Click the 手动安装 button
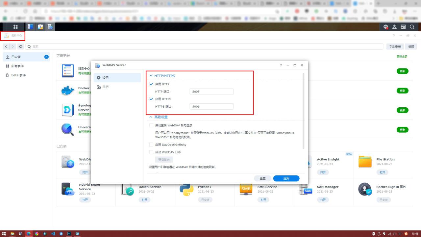The width and height of the screenshot is (421, 237). 395,47
